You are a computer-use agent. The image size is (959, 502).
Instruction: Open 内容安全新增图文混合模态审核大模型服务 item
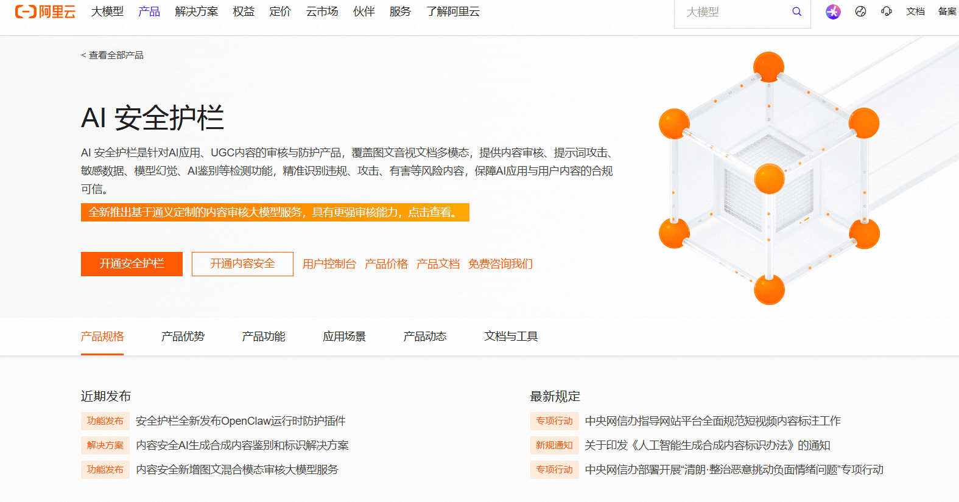[237, 470]
